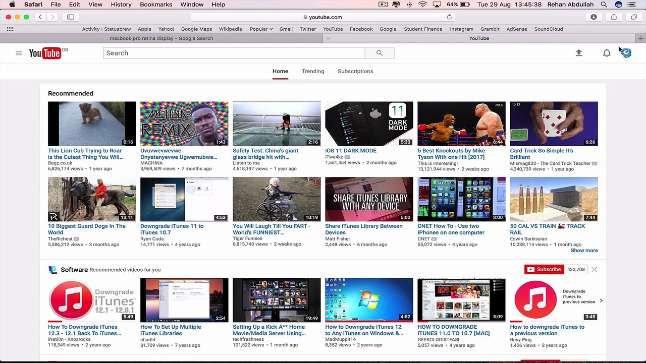Open the MACHINA channel link
Image resolution: width=646 pixels, height=363 pixels.
[x=151, y=163]
